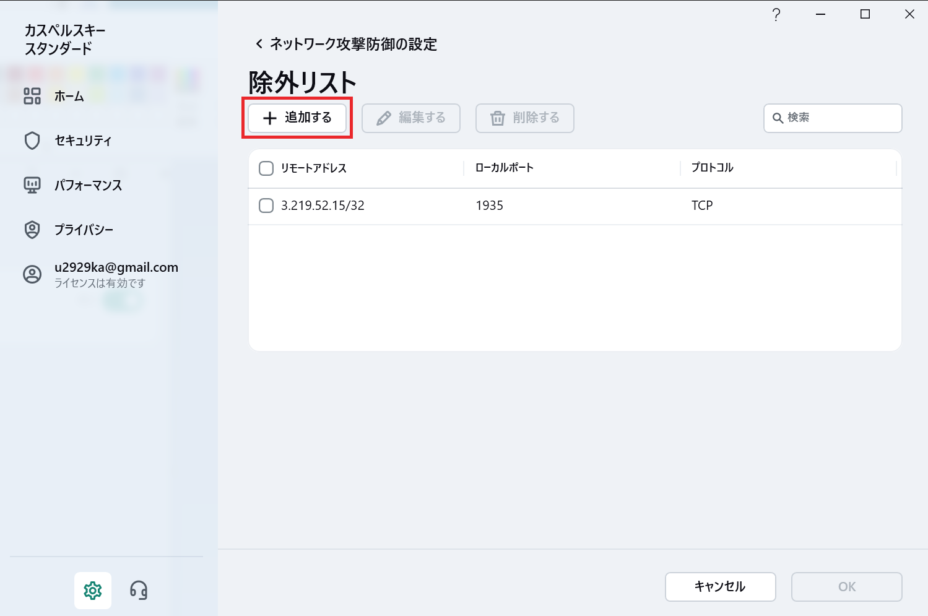The height and width of the screenshot is (616, 928).
Task: Click the OK button
Action: click(x=847, y=587)
